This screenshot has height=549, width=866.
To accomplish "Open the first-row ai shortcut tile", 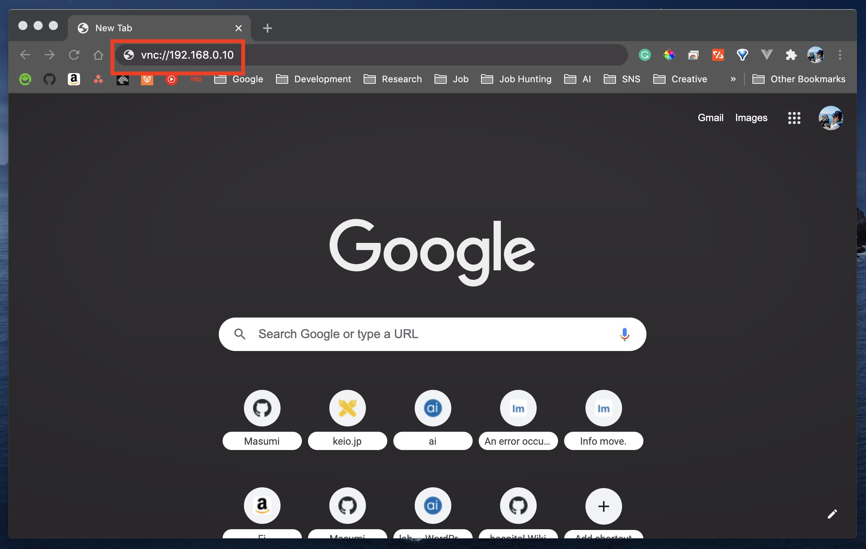I will click(x=433, y=420).
